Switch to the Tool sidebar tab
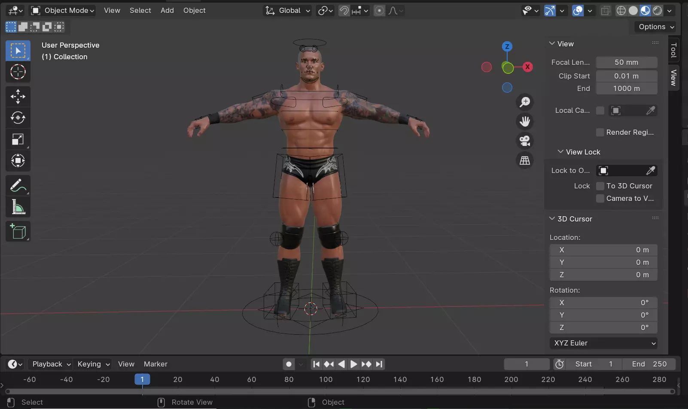Image resolution: width=688 pixels, height=409 pixels. pos(673,50)
